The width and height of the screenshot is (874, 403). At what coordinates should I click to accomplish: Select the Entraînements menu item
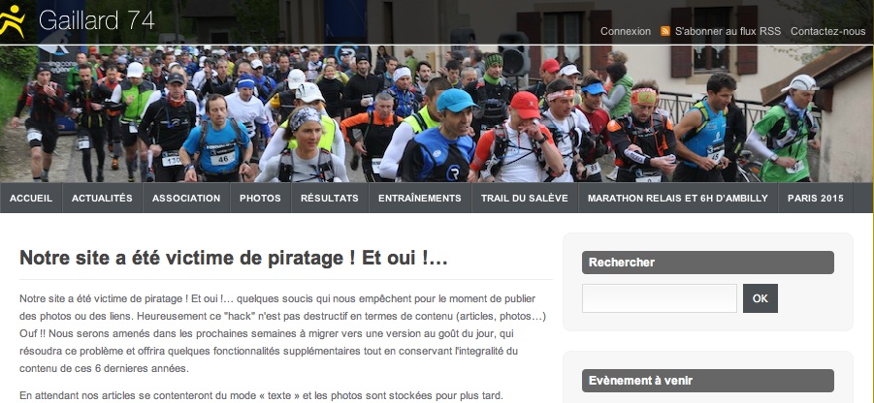tap(420, 198)
